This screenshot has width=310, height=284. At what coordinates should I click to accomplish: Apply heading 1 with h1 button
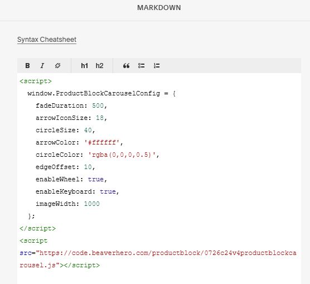tap(84, 66)
